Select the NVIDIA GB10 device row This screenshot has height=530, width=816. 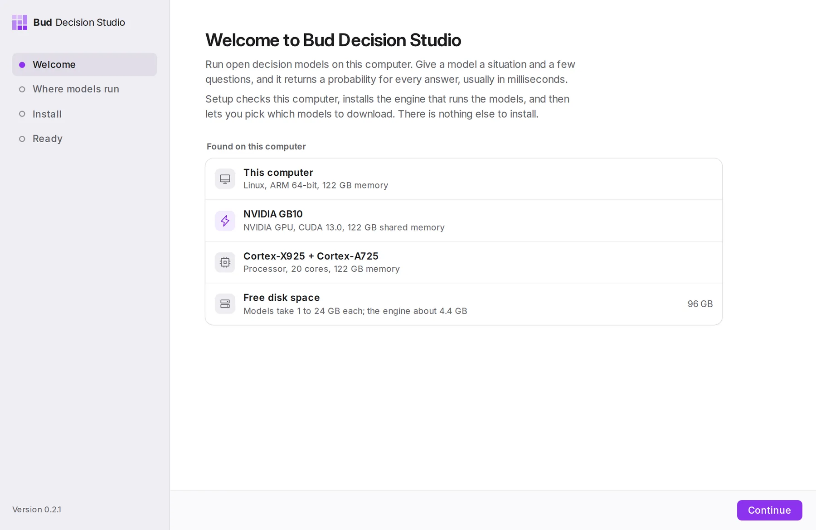click(463, 221)
